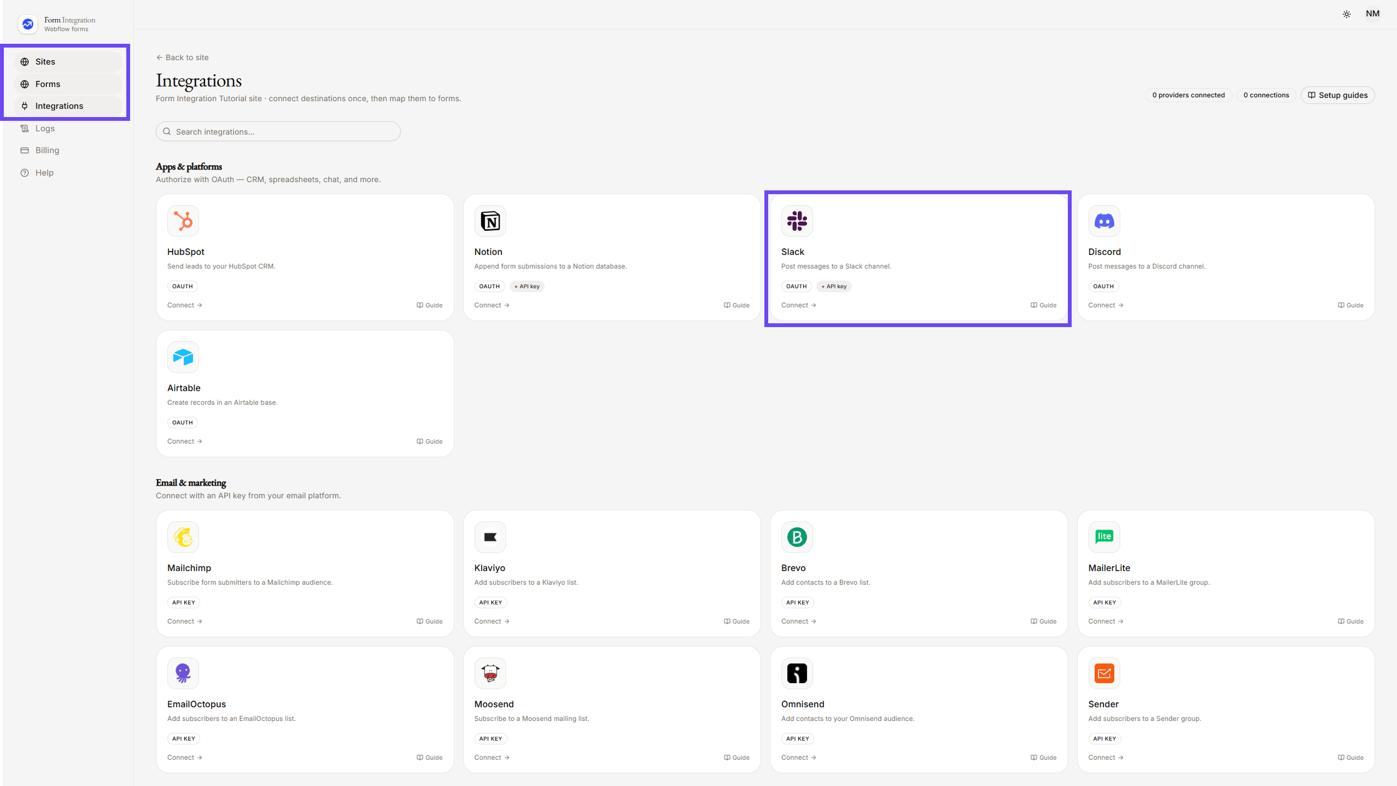Click the '+ API key' tag on Notion

[527, 287]
